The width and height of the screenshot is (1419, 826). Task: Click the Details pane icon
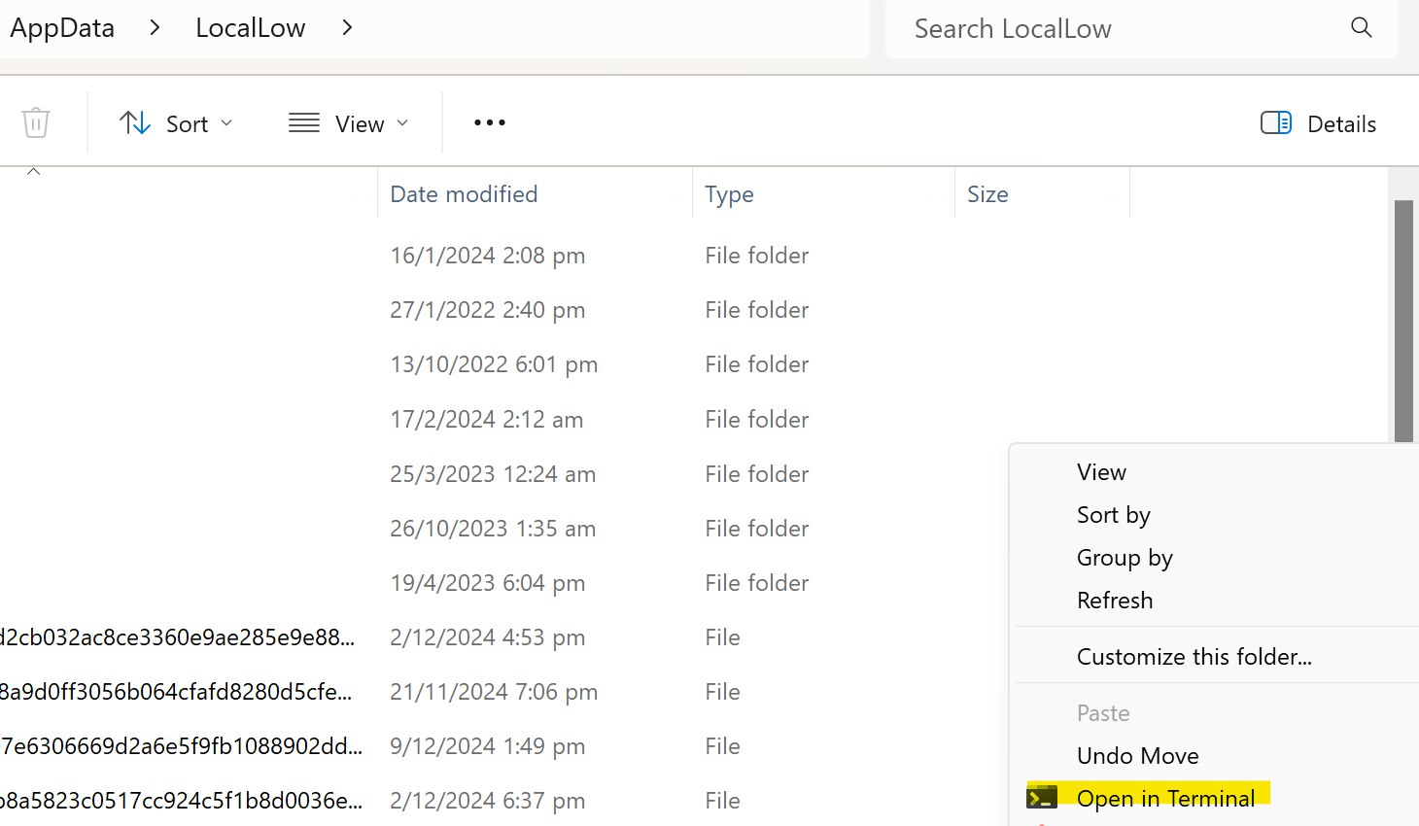coord(1275,123)
